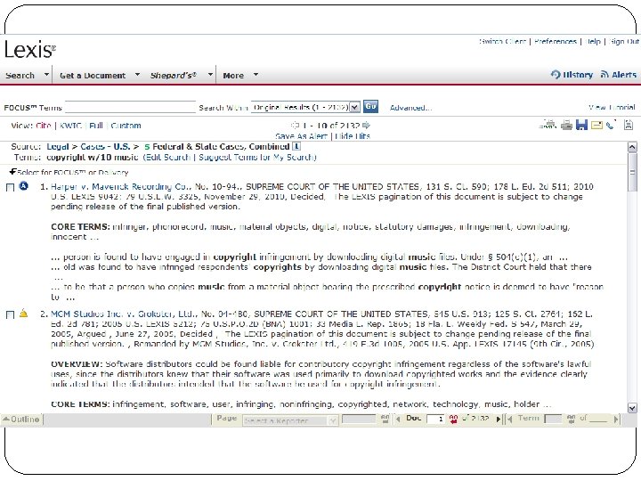641x481 pixels.
Task: Click the source information 'i' icon
Action: point(296,146)
